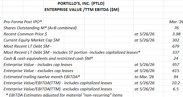
Task: Click the price value 3.98
Action: pos(176,34)
